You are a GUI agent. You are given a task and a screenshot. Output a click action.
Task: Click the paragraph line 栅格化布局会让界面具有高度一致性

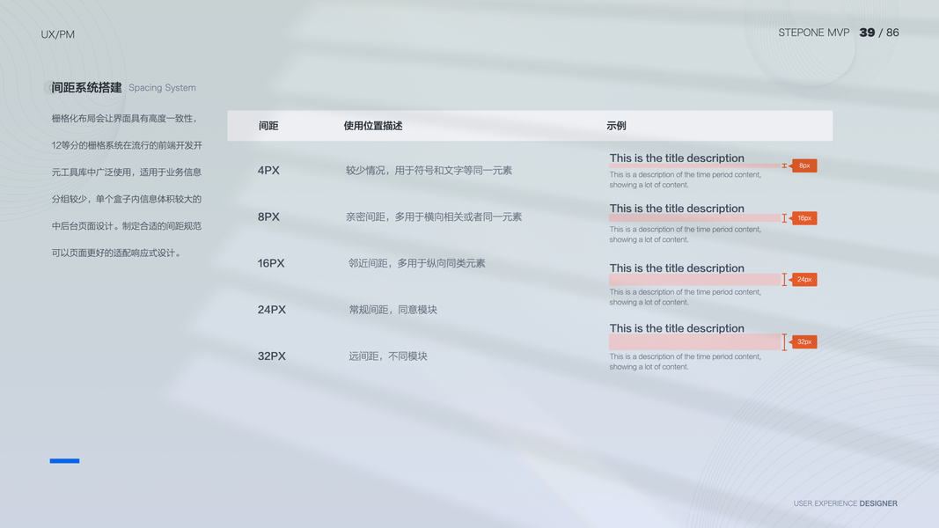(x=124, y=119)
